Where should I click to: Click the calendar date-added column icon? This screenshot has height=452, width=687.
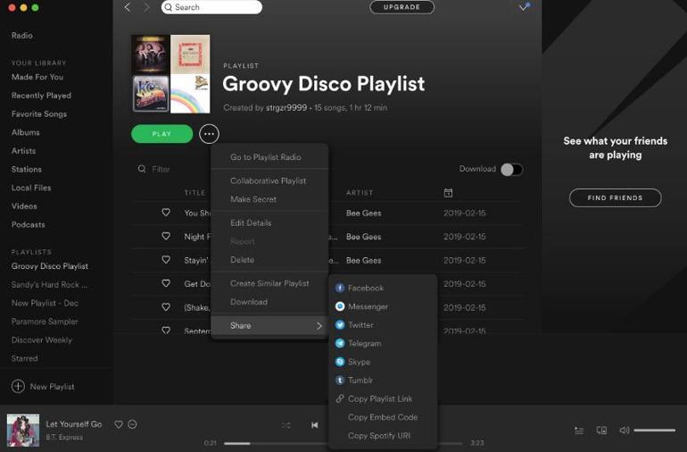click(448, 193)
